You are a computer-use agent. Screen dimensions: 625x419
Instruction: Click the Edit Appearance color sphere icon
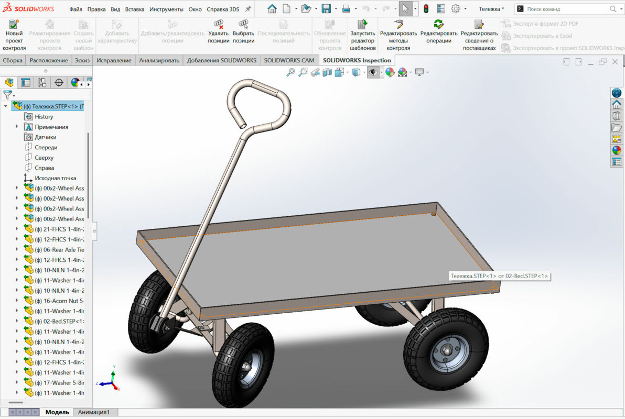[390, 73]
